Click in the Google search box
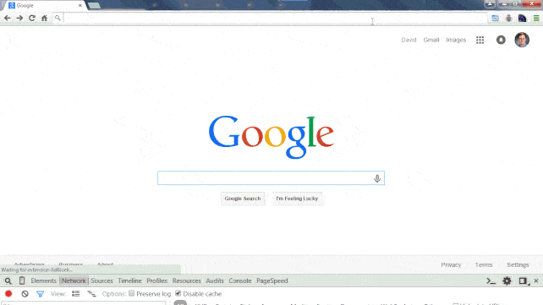 coord(265,177)
